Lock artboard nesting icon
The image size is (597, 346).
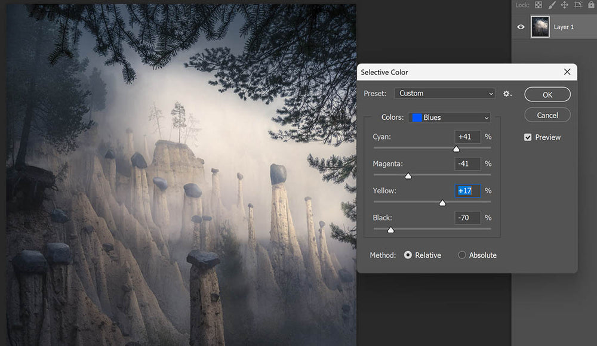tap(578, 5)
